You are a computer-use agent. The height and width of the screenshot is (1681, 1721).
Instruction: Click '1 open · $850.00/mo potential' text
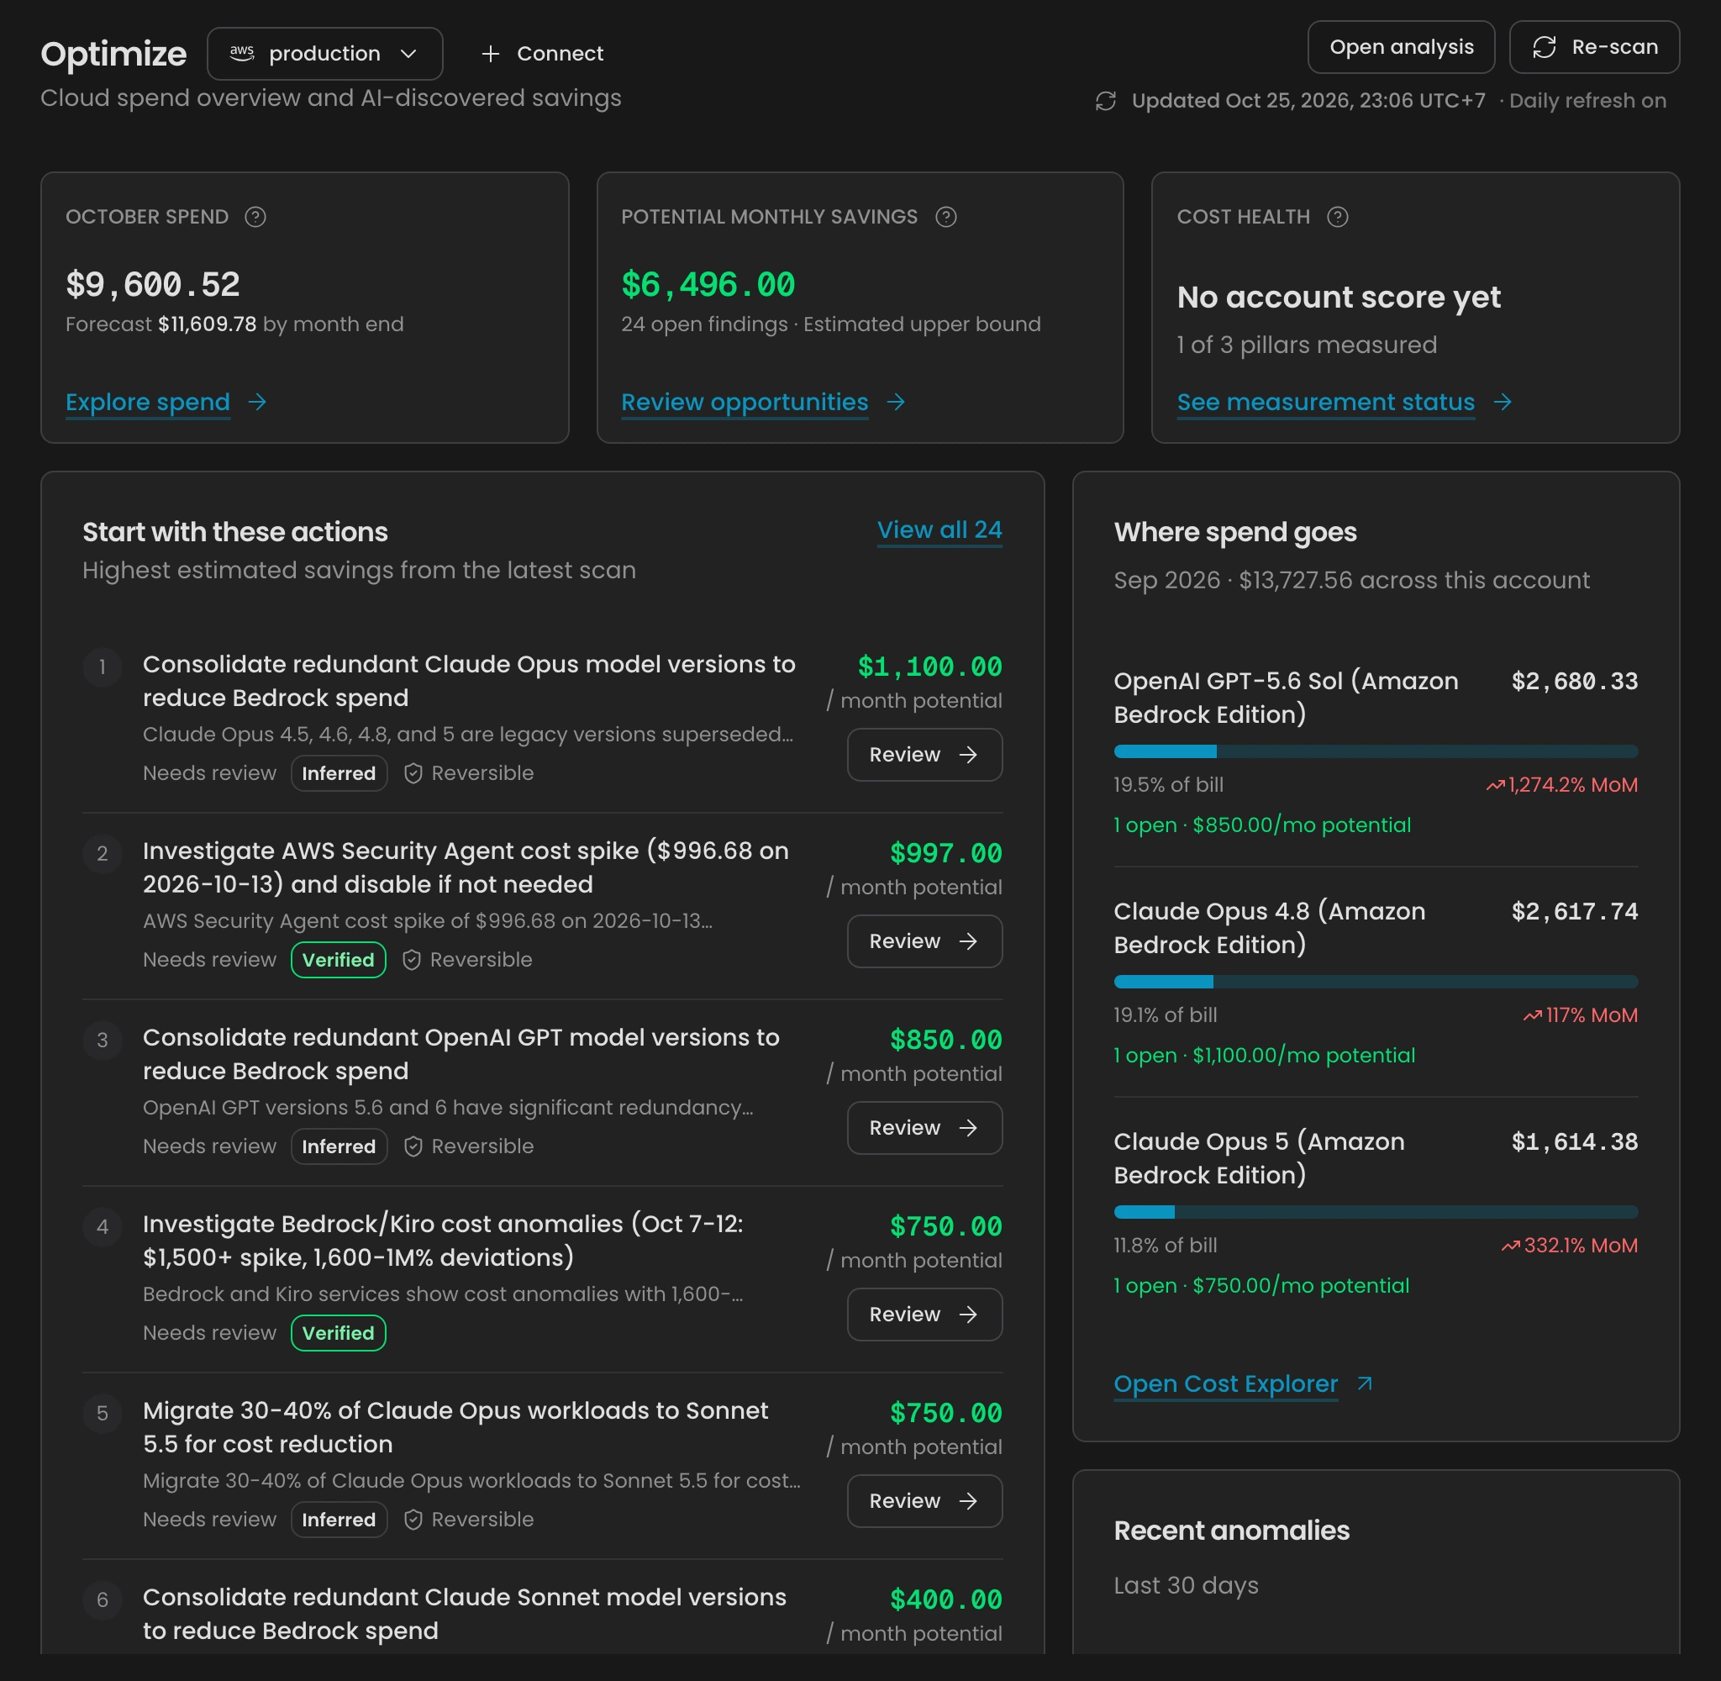tap(1262, 825)
